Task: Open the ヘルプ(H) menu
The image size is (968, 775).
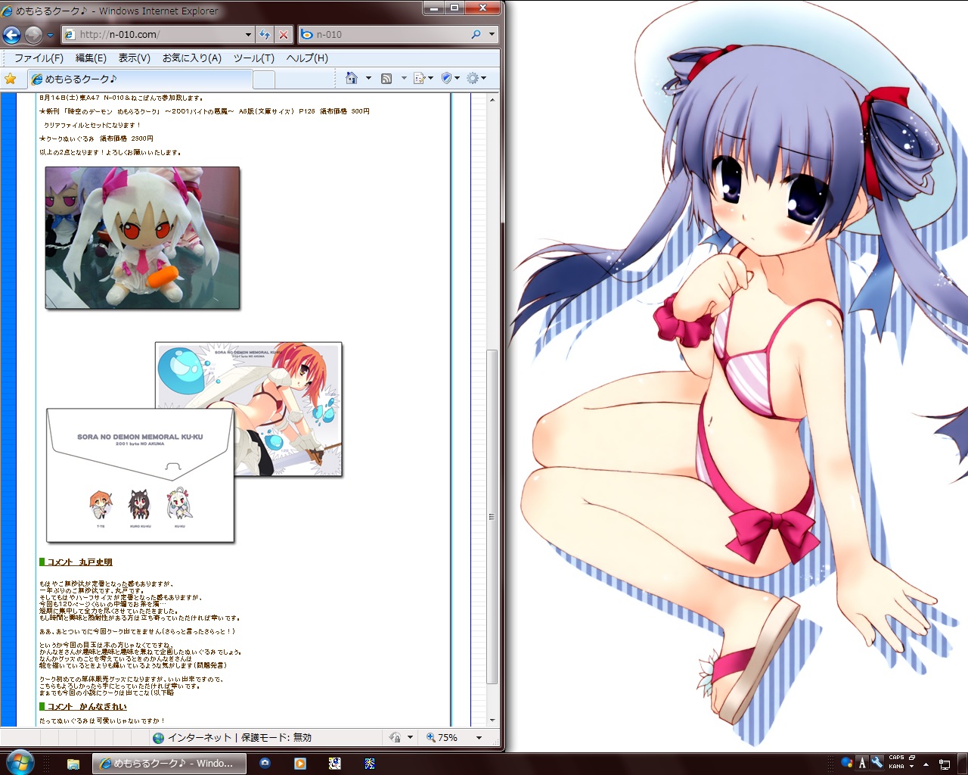Action: click(307, 58)
